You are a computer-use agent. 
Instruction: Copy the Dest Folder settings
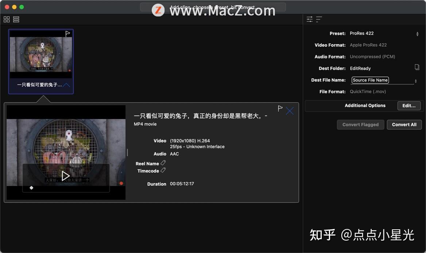[x=417, y=67]
